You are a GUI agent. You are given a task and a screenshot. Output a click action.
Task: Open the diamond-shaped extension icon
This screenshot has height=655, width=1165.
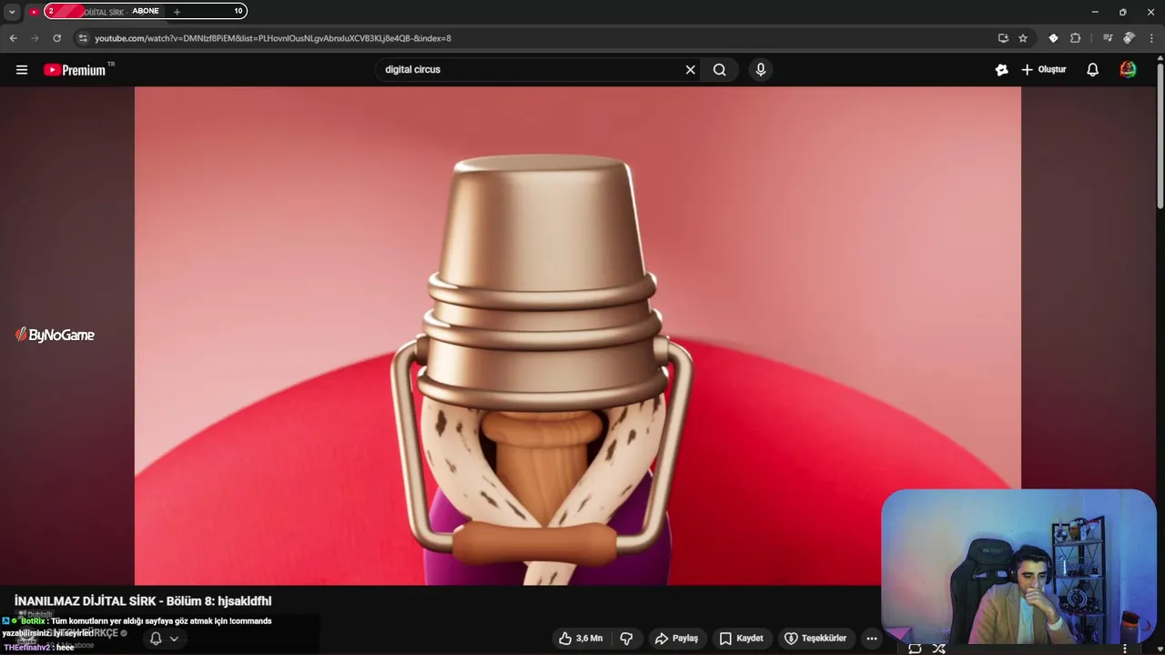point(1053,38)
